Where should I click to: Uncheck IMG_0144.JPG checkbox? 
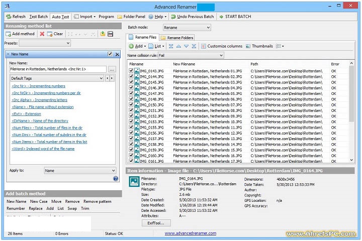click(131, 76)
